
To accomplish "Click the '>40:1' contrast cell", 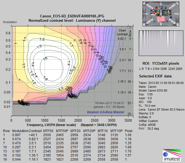I will [33, 135].
